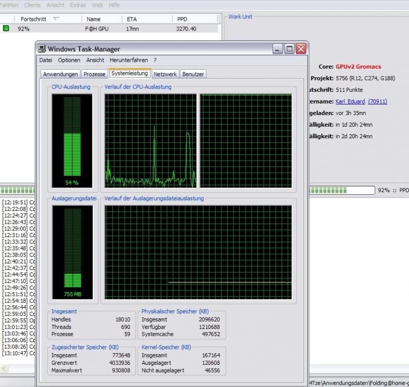Click the Auslagerungsdatei 755 MB meter

tap(73, 252)
